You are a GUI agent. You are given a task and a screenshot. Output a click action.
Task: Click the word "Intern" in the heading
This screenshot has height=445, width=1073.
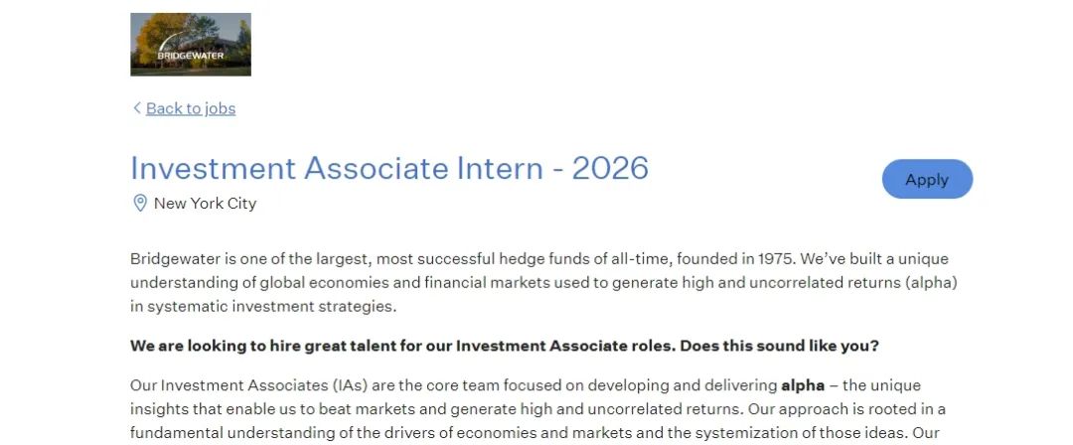coord(500,168)
